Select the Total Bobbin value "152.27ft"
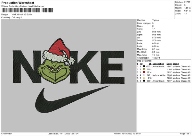The image size is (192, 136). 156,58
